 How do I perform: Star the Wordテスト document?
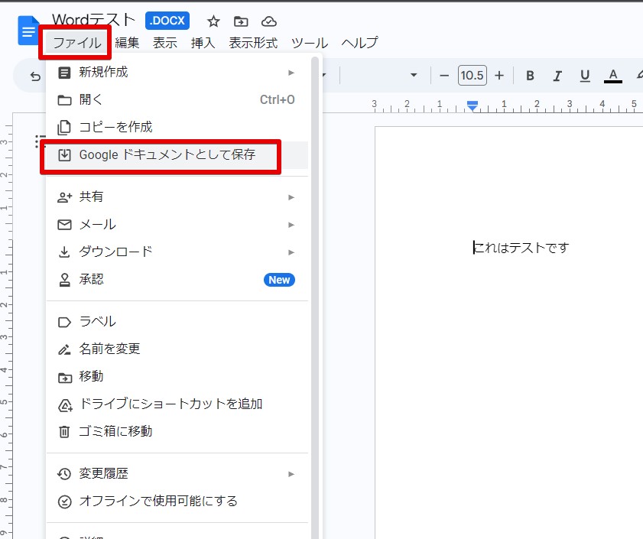coord(213,21)
